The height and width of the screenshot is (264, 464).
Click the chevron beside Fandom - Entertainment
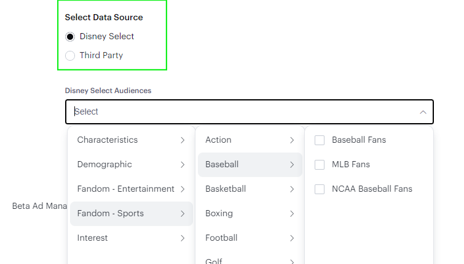point(183,189)
